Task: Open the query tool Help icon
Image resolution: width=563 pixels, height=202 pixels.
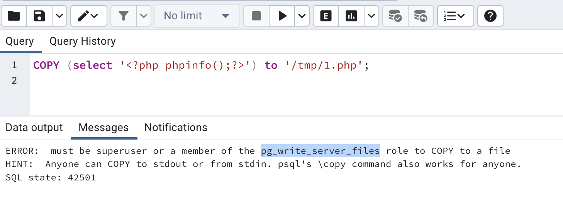Action: [x=490, y=16]
